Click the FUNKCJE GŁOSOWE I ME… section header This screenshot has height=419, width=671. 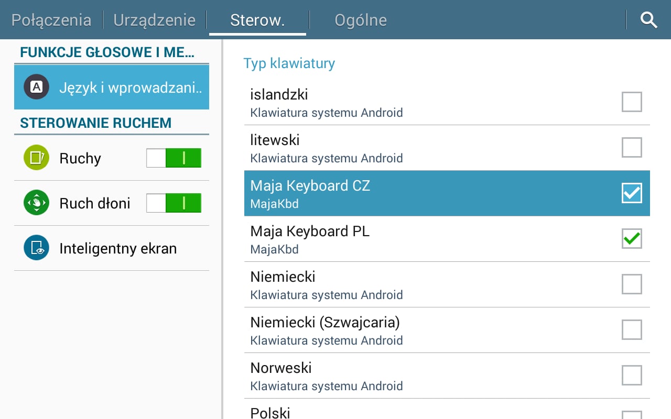pos(107,52)
